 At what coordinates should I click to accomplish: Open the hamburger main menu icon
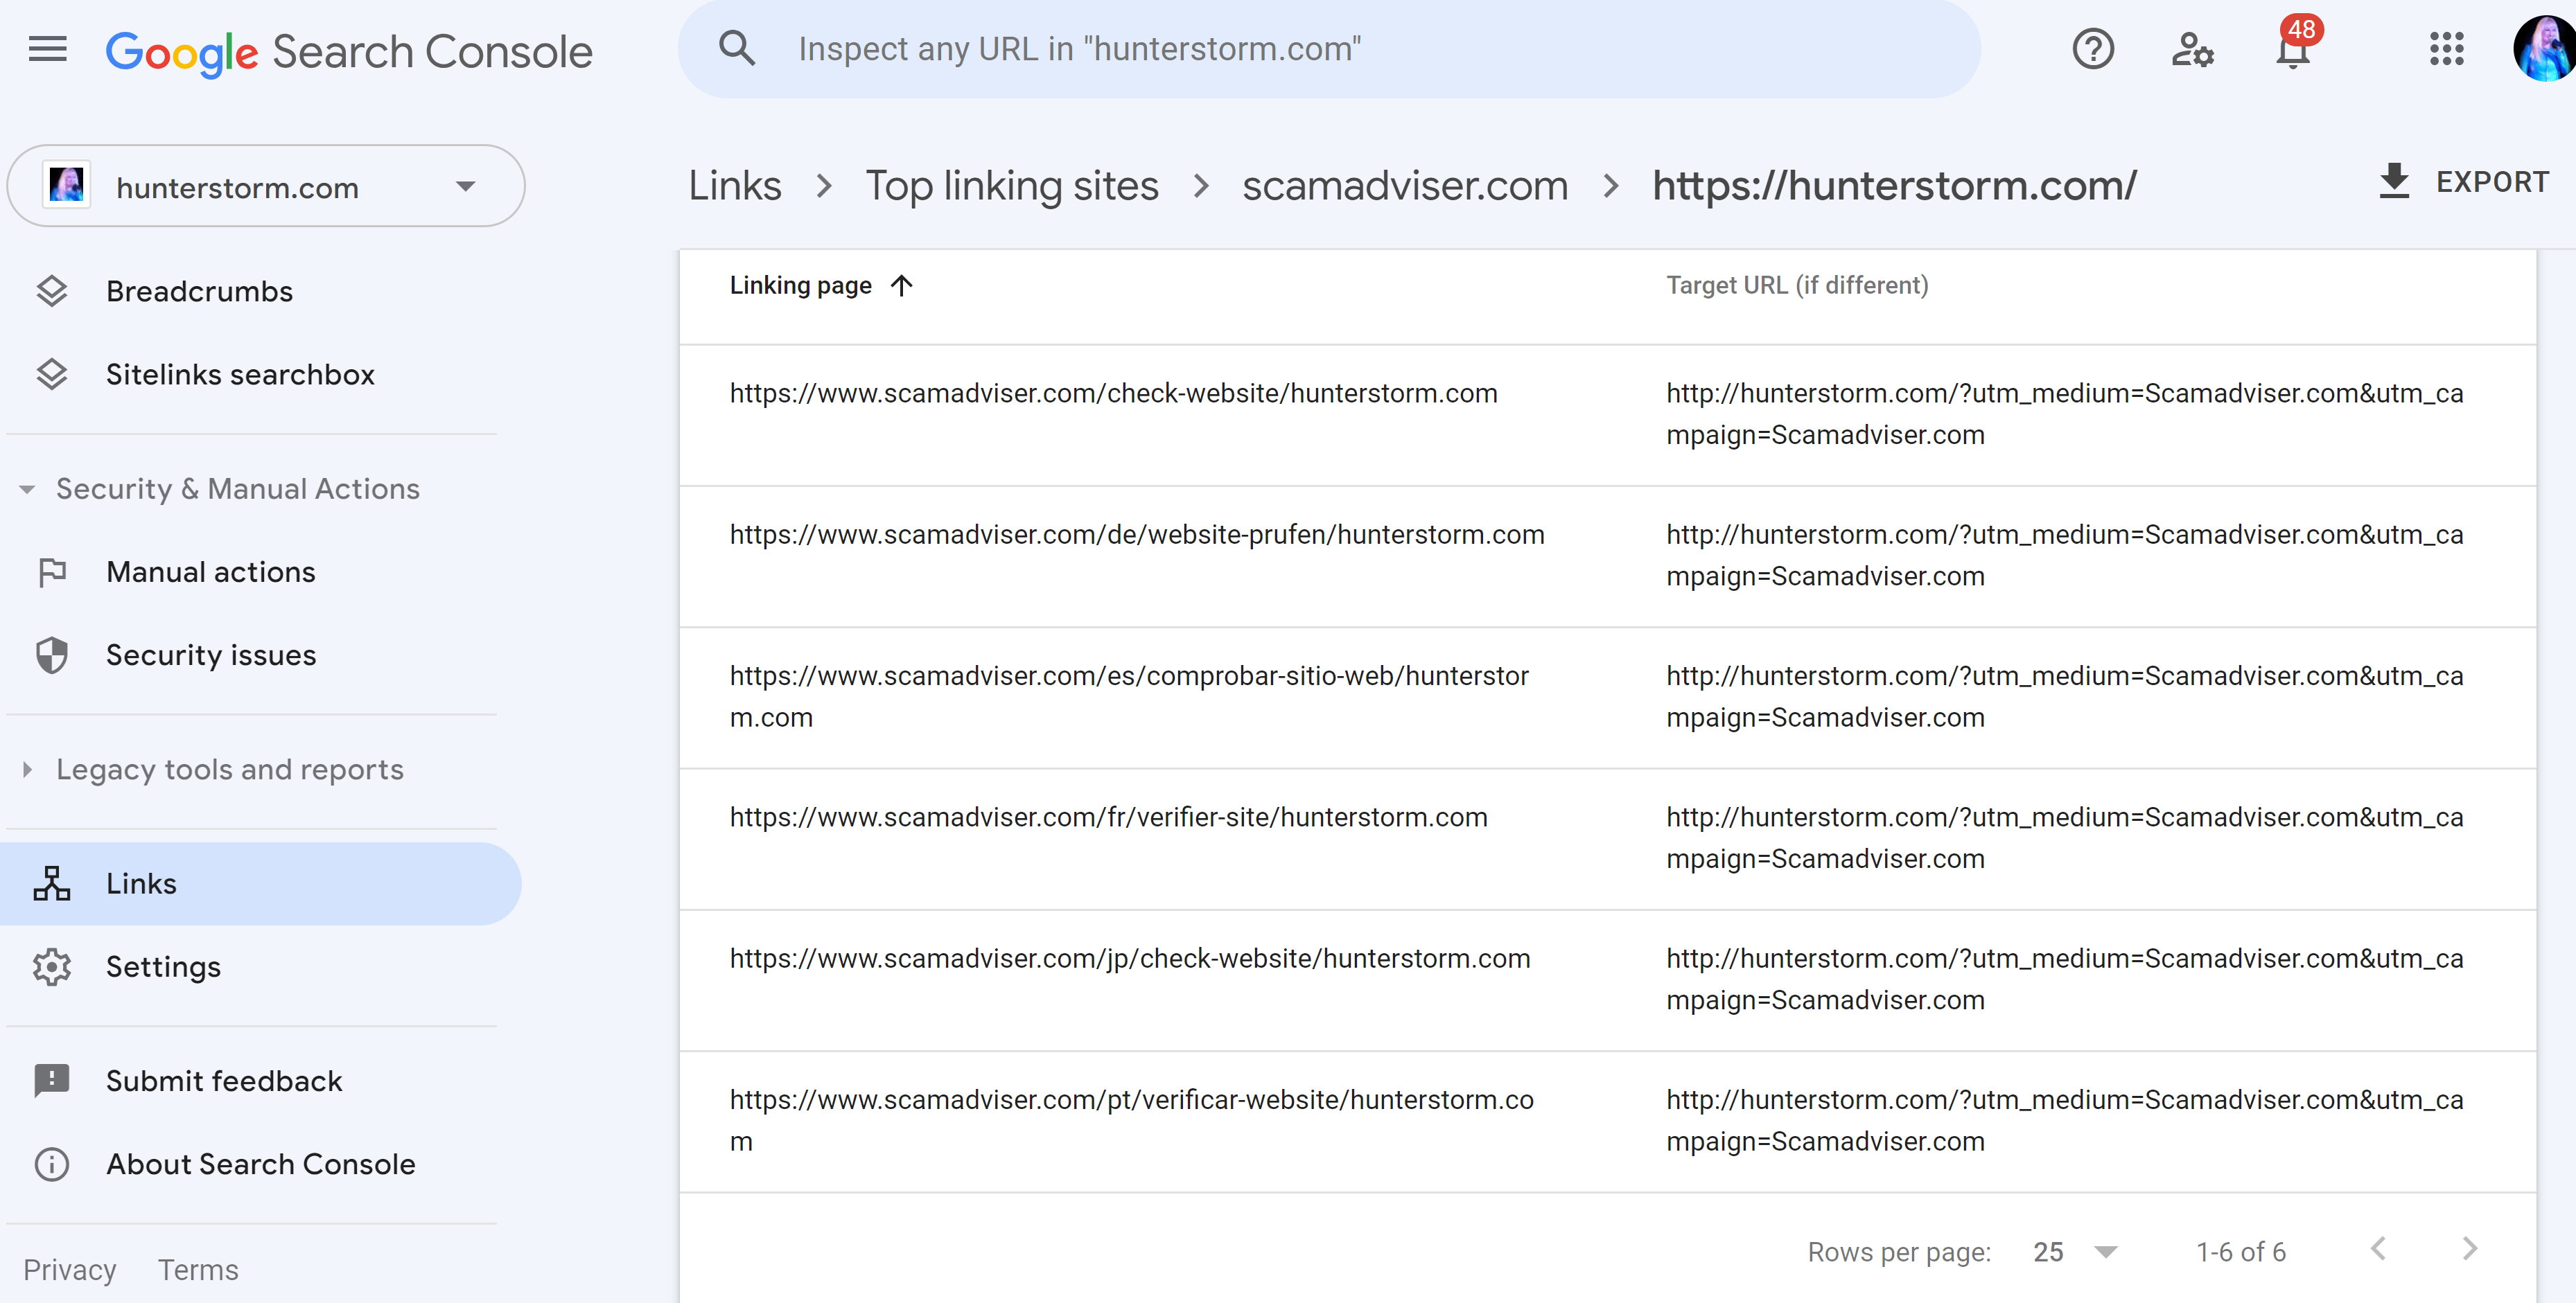[47, 49]
